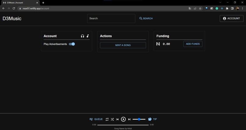Click the MINT A SONG button

click(x=123, y=45)
